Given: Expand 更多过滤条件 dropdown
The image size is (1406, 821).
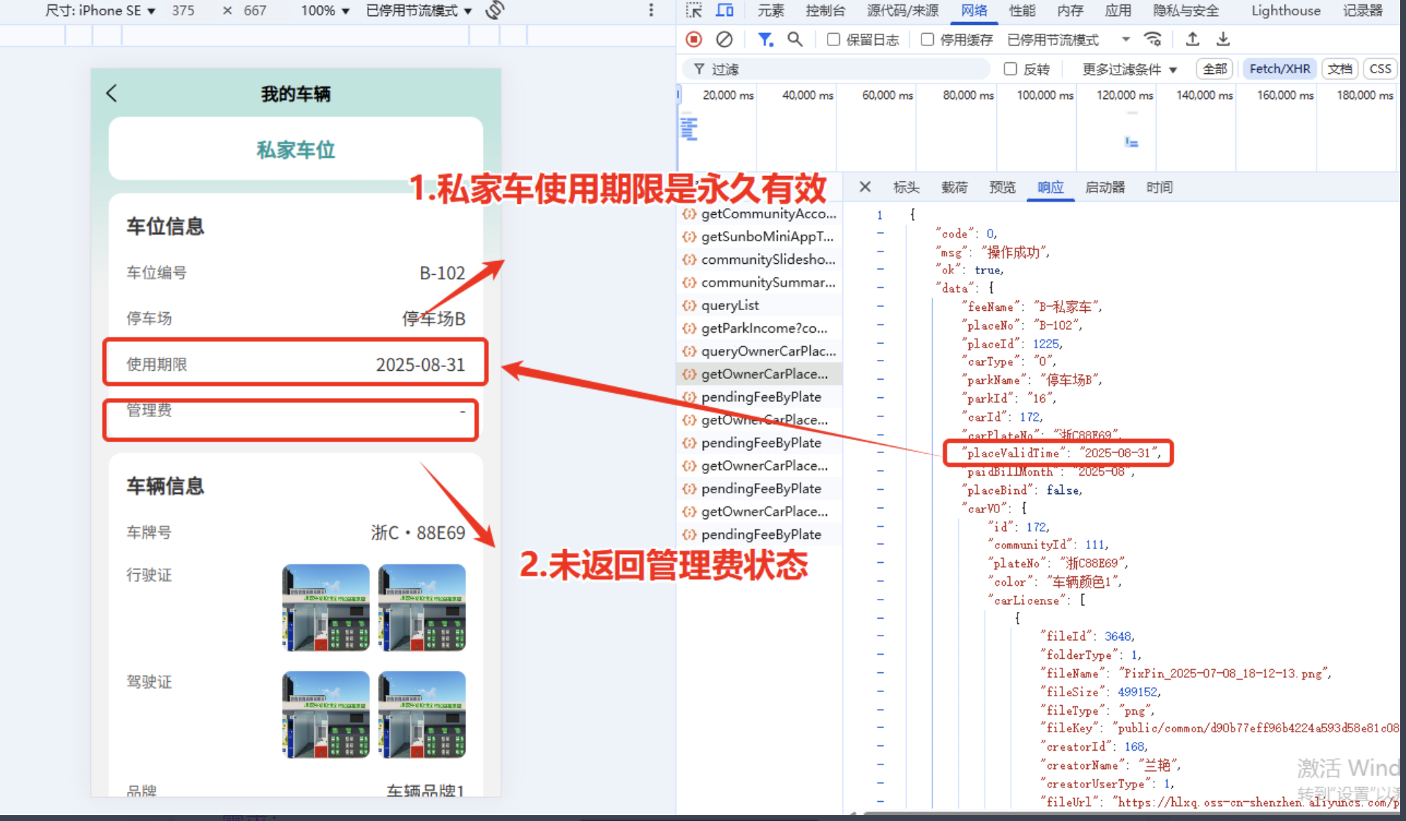Looking at the screenshot, I should pos(1129,69).
